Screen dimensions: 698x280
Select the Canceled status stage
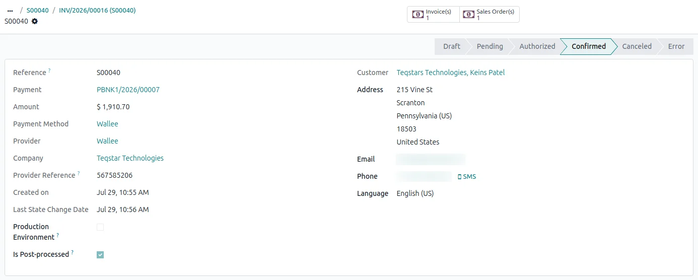click(x=637, y=46)
